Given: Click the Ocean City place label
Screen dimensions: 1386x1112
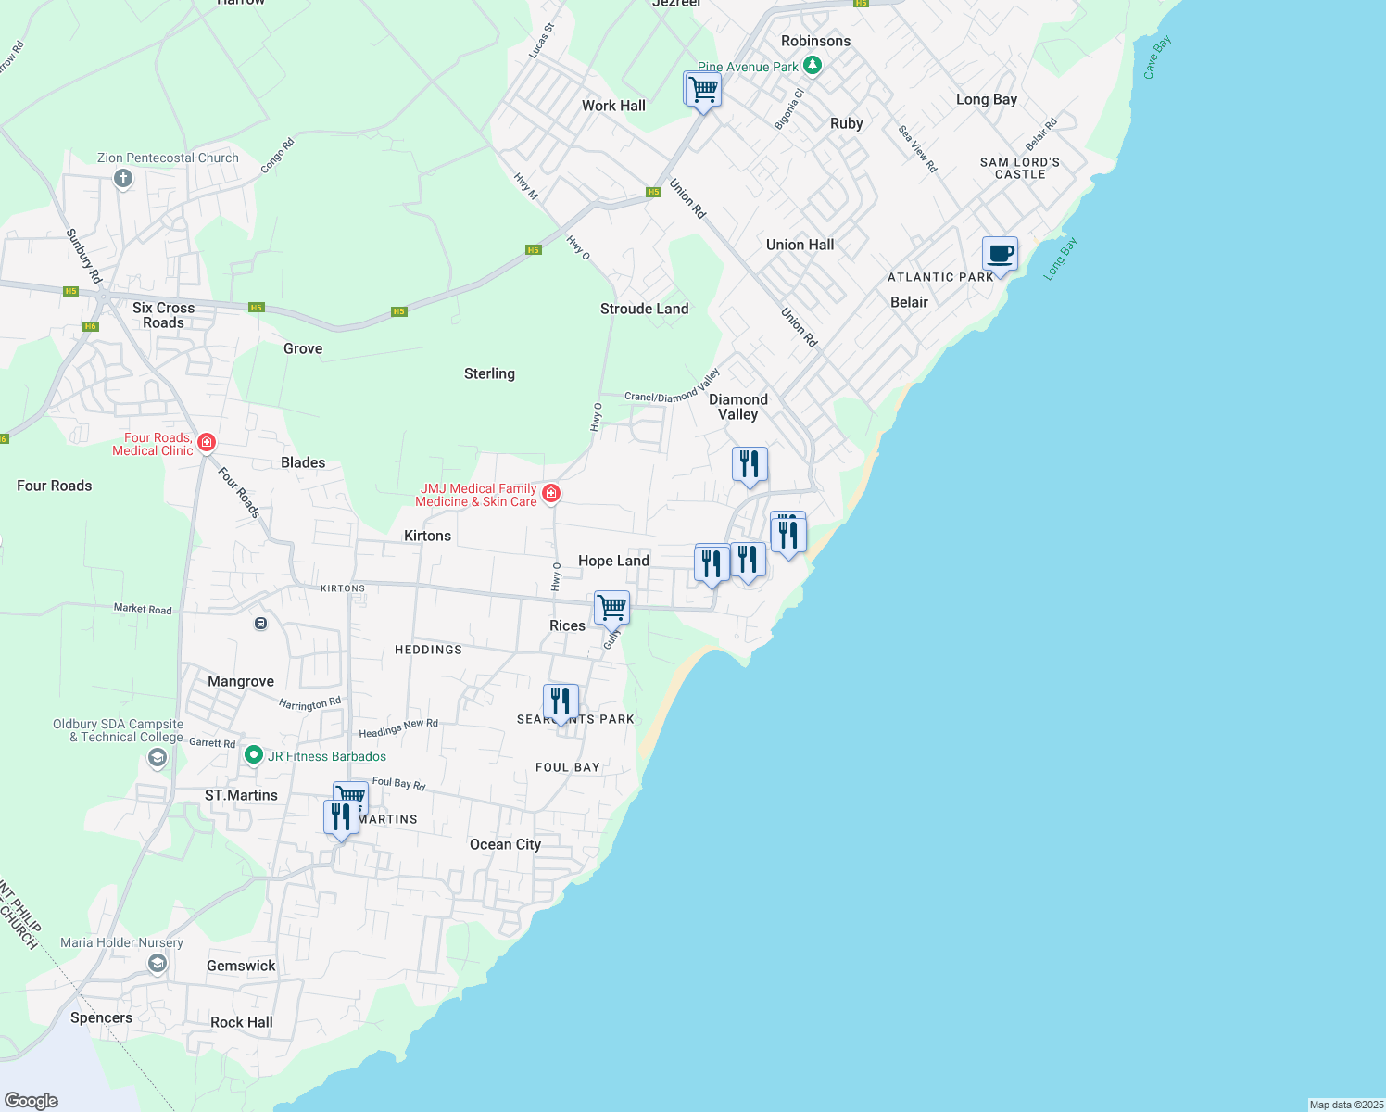Looking at the screenshot, I should (505, 844).
